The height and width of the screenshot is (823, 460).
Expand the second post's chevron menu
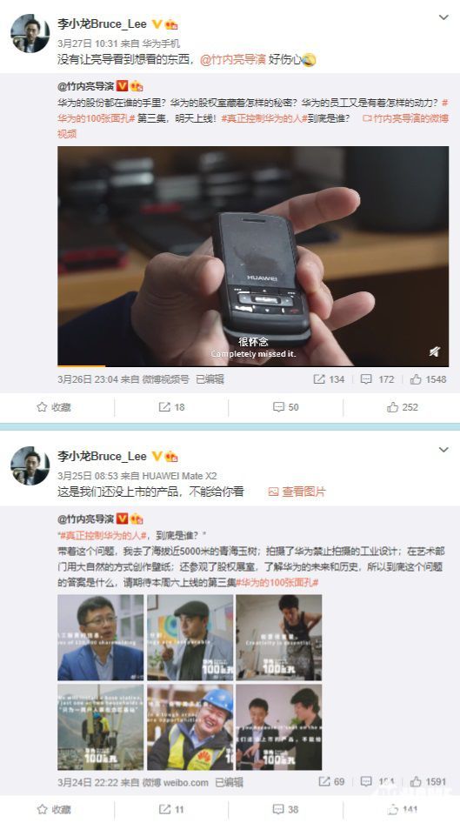pyautogui.click(x=443, y=450)
